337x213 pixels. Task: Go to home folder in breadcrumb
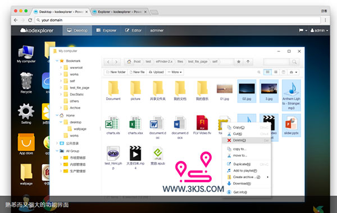(x=129, y=62)
